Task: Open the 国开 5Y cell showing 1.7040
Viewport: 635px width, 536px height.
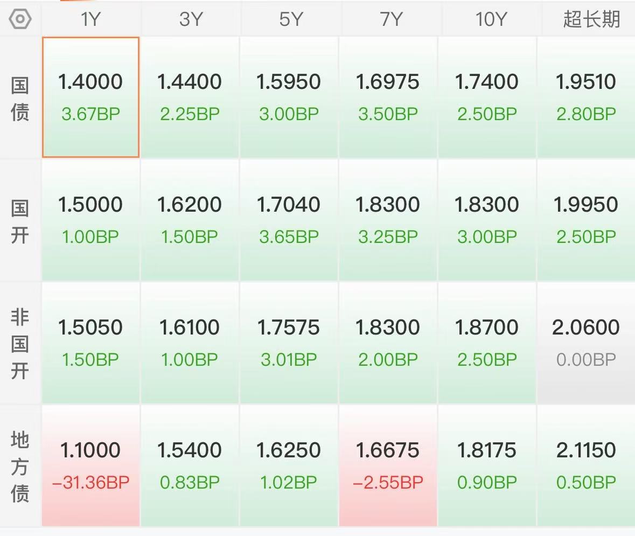Action: pos(289,220)
